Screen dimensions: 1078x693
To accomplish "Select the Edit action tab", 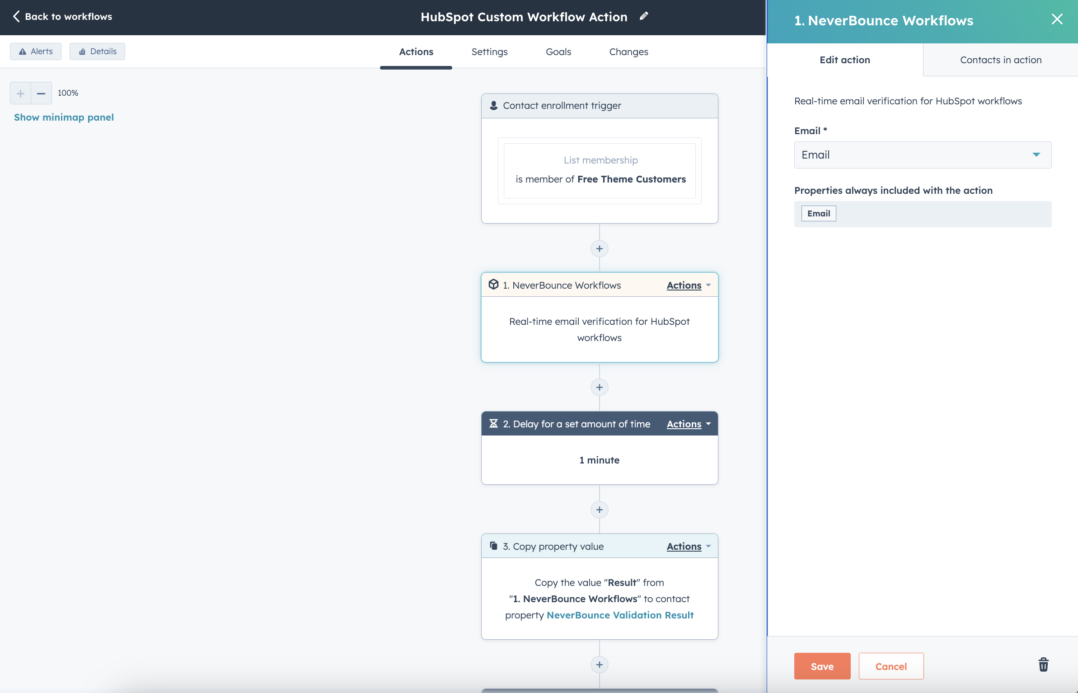I will (844, 60).
